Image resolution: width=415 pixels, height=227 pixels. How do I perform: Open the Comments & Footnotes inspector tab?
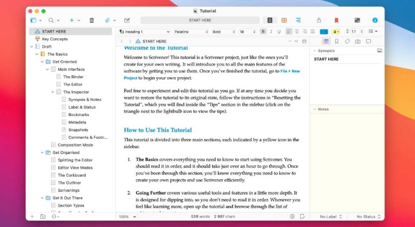[368, 41]
